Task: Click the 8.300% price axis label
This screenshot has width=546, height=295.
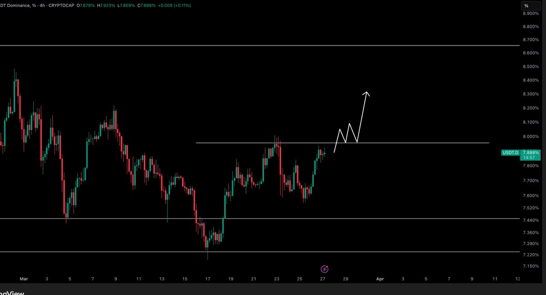Action: point(531,94)
